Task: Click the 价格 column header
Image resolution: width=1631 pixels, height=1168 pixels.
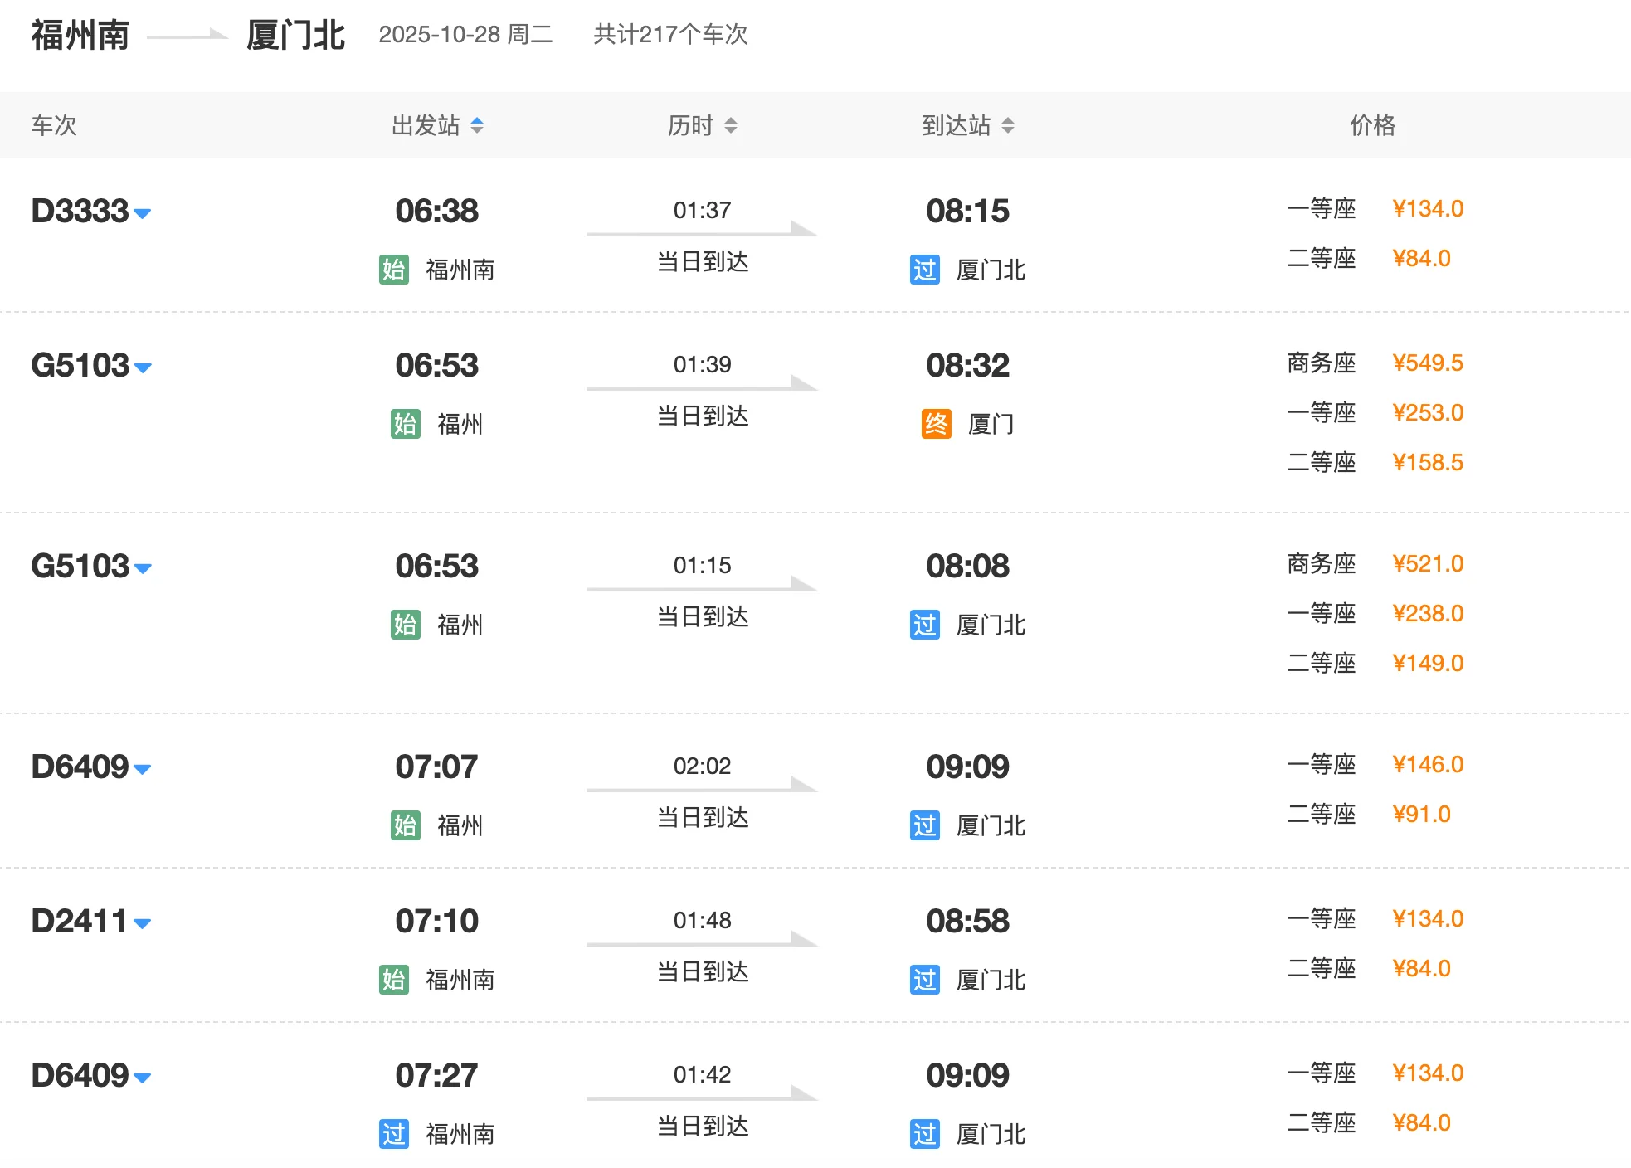Action: (1373, 125)
